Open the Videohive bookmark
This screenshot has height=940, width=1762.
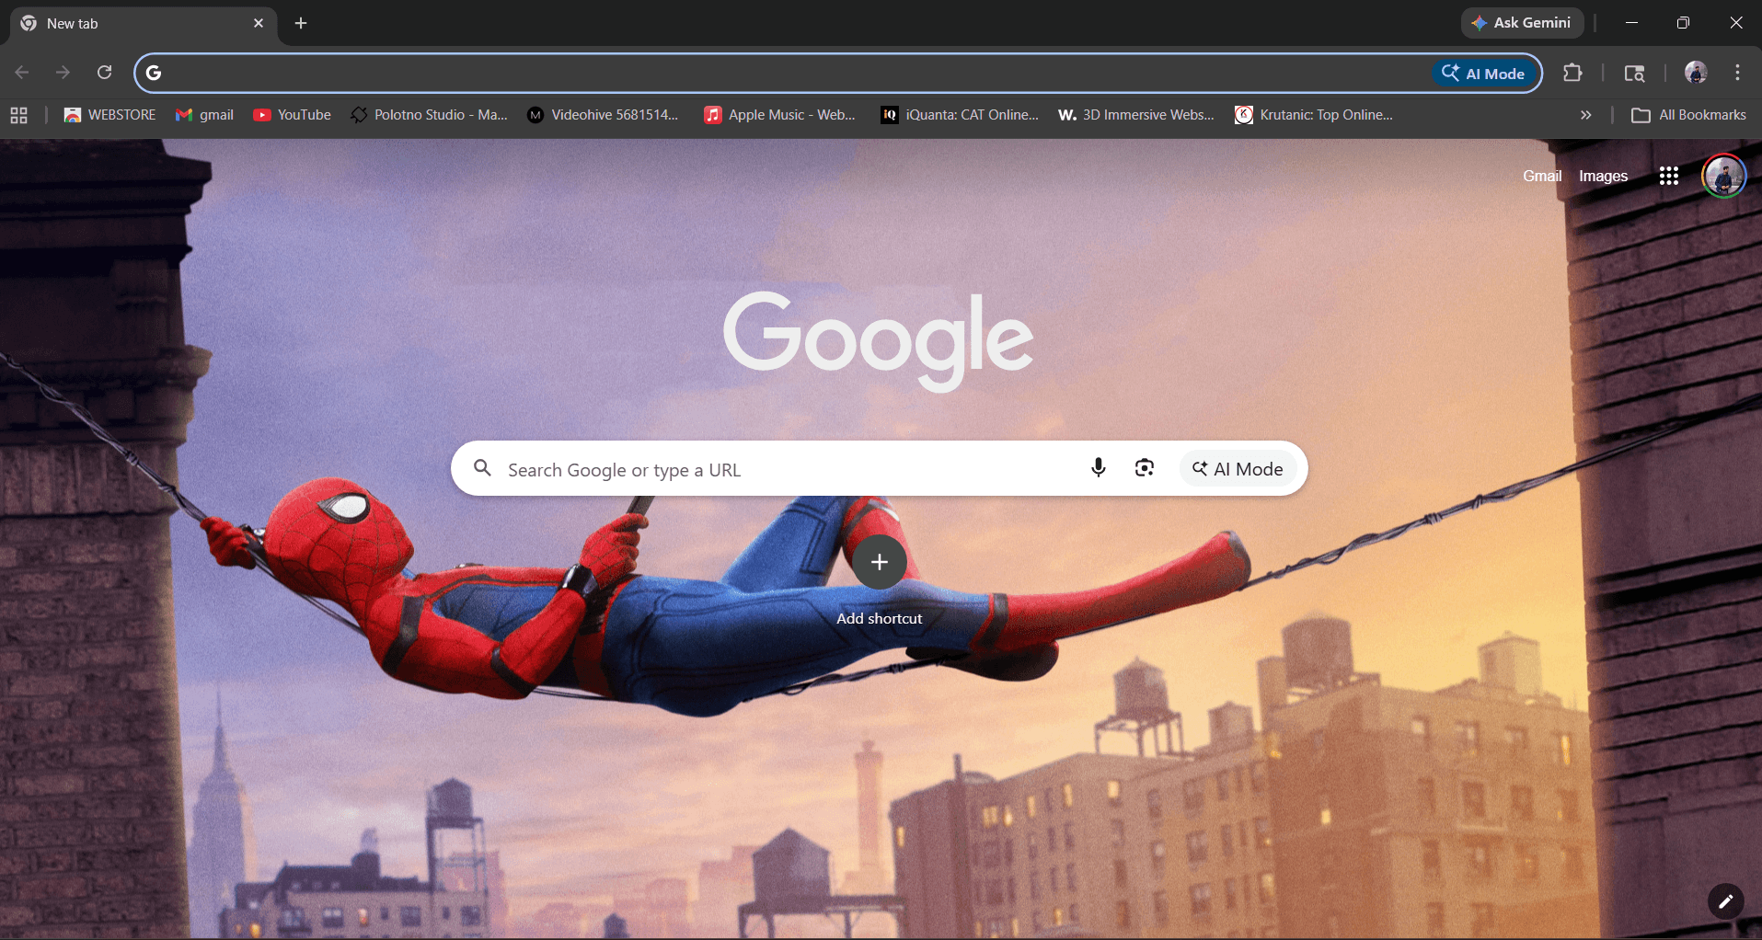point(603,115)
